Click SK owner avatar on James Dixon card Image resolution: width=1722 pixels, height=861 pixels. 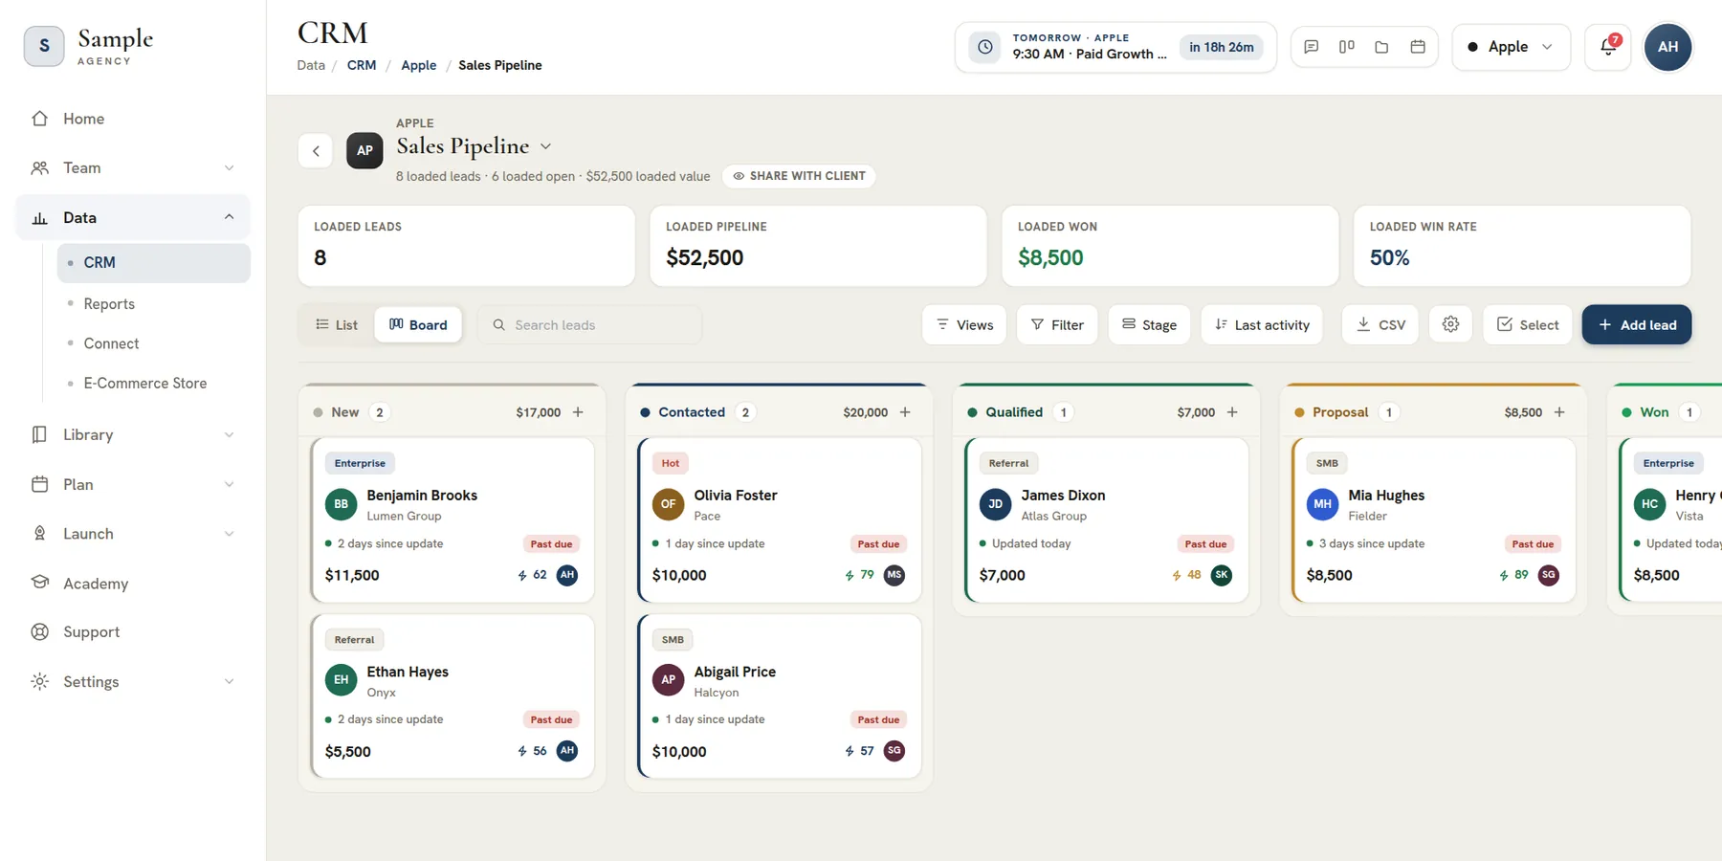point(1222,575)
